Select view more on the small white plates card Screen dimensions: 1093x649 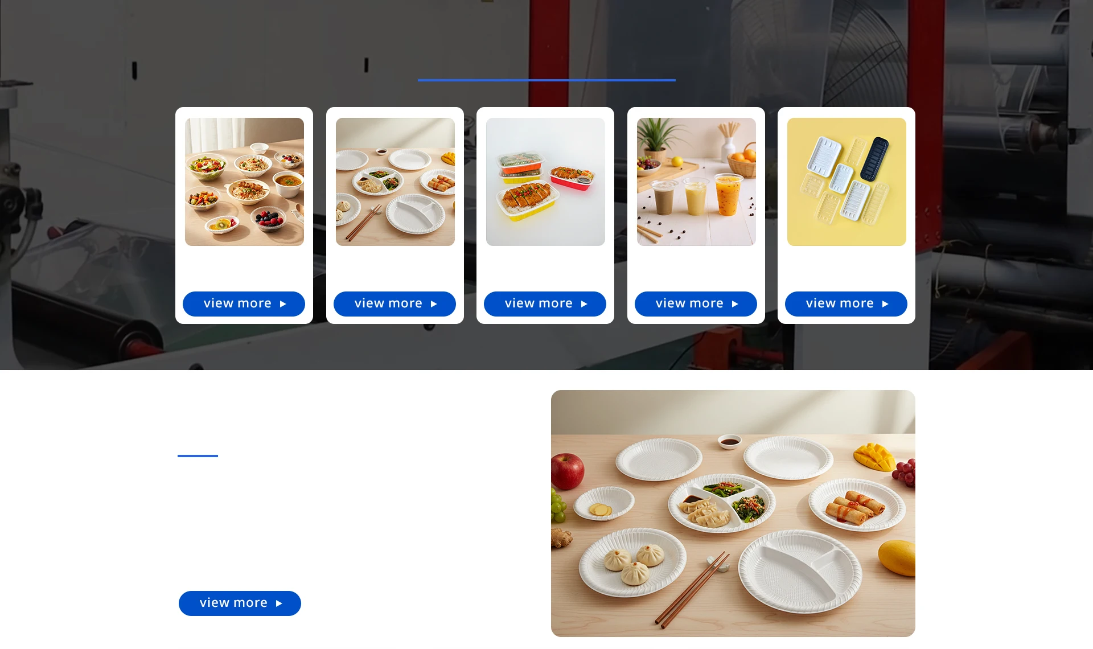pyautogui.click(x=395, y=304)
